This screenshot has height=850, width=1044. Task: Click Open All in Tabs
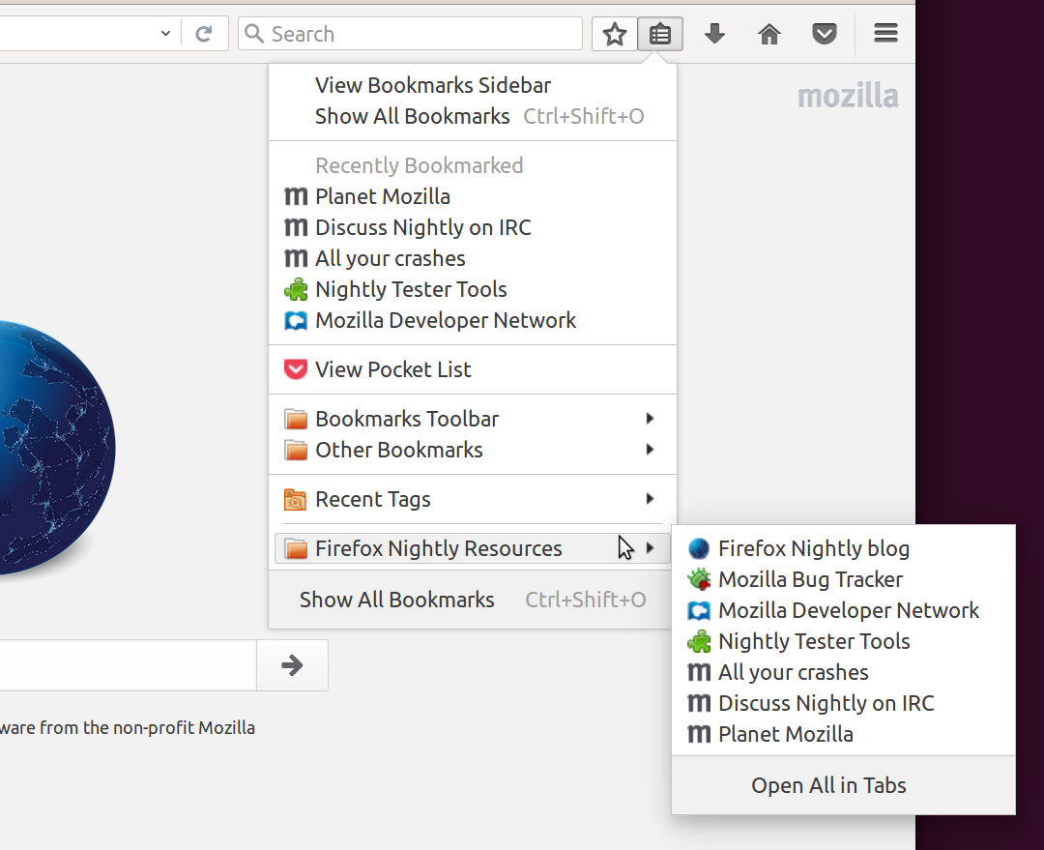[828, 785]
